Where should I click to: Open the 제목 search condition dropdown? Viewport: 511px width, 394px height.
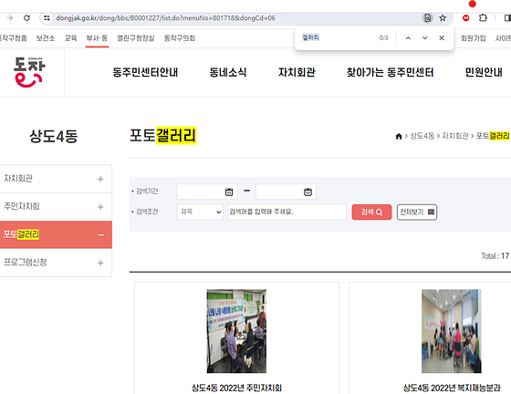coord(200,212)
